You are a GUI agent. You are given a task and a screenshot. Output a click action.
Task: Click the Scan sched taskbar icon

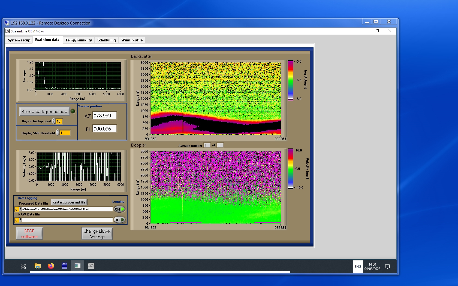[x=91, y=266]
